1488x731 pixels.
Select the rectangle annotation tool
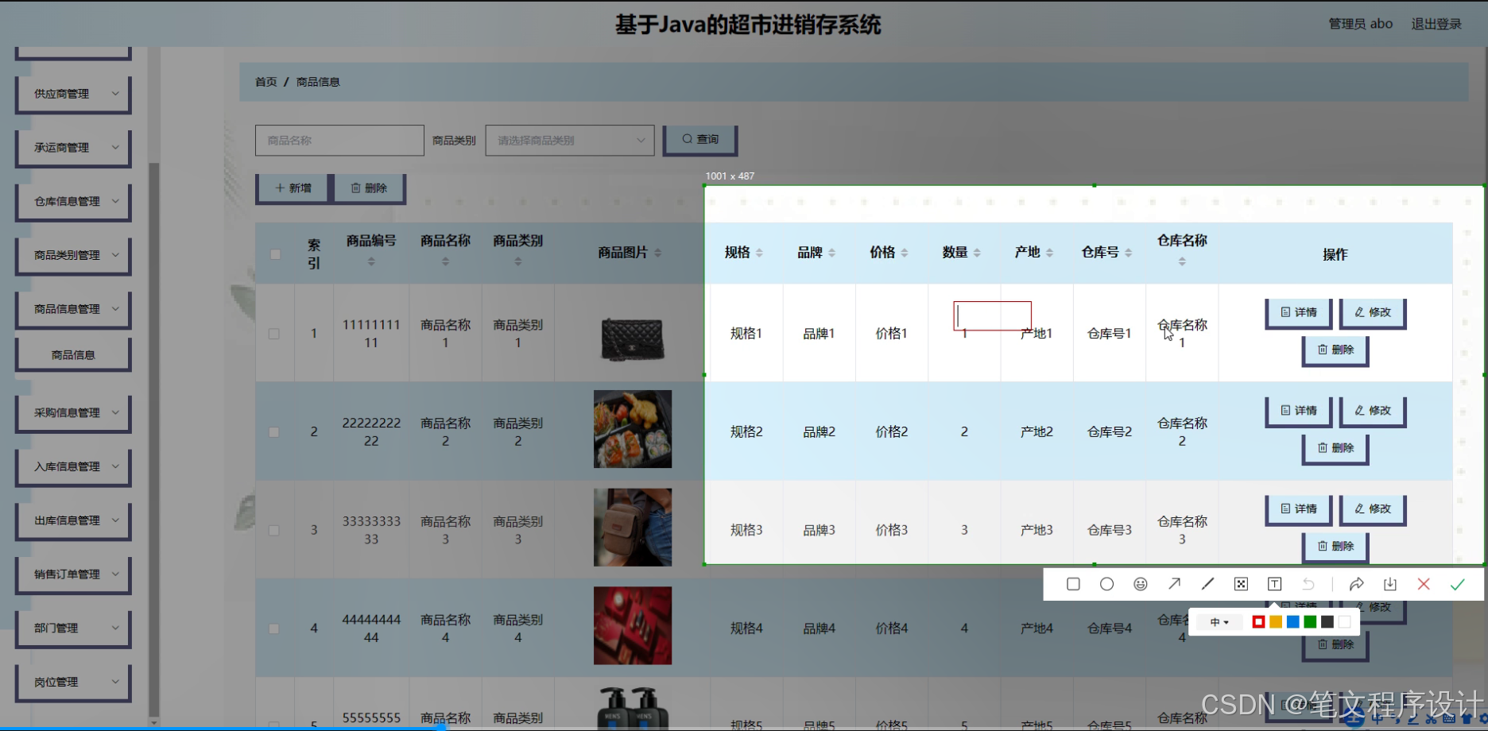coord(1073,584)
